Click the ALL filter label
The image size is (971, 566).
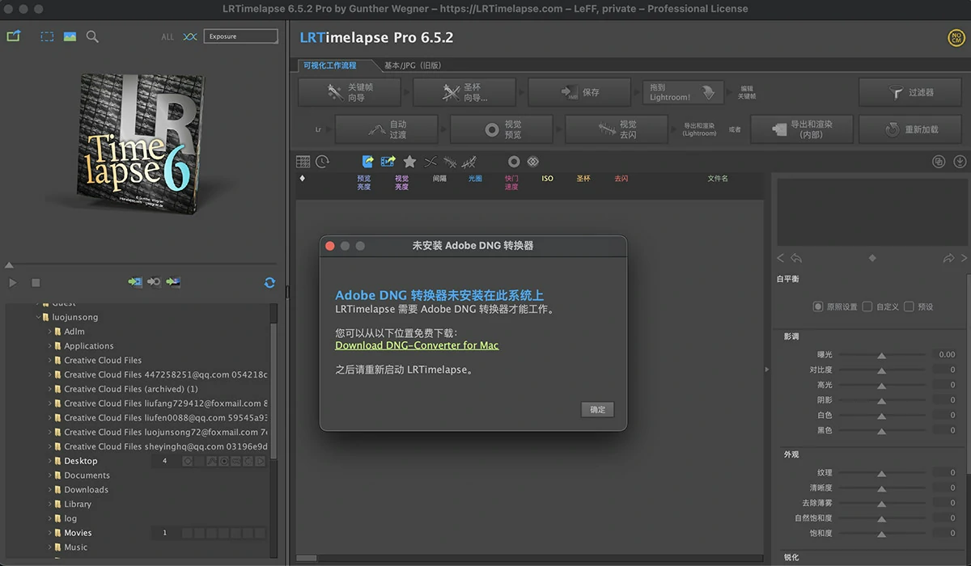pyautogui.click(x=167, y=36)
